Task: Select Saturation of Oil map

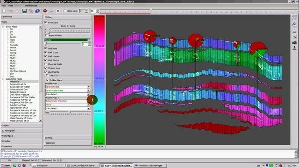Action: point(18,84)
